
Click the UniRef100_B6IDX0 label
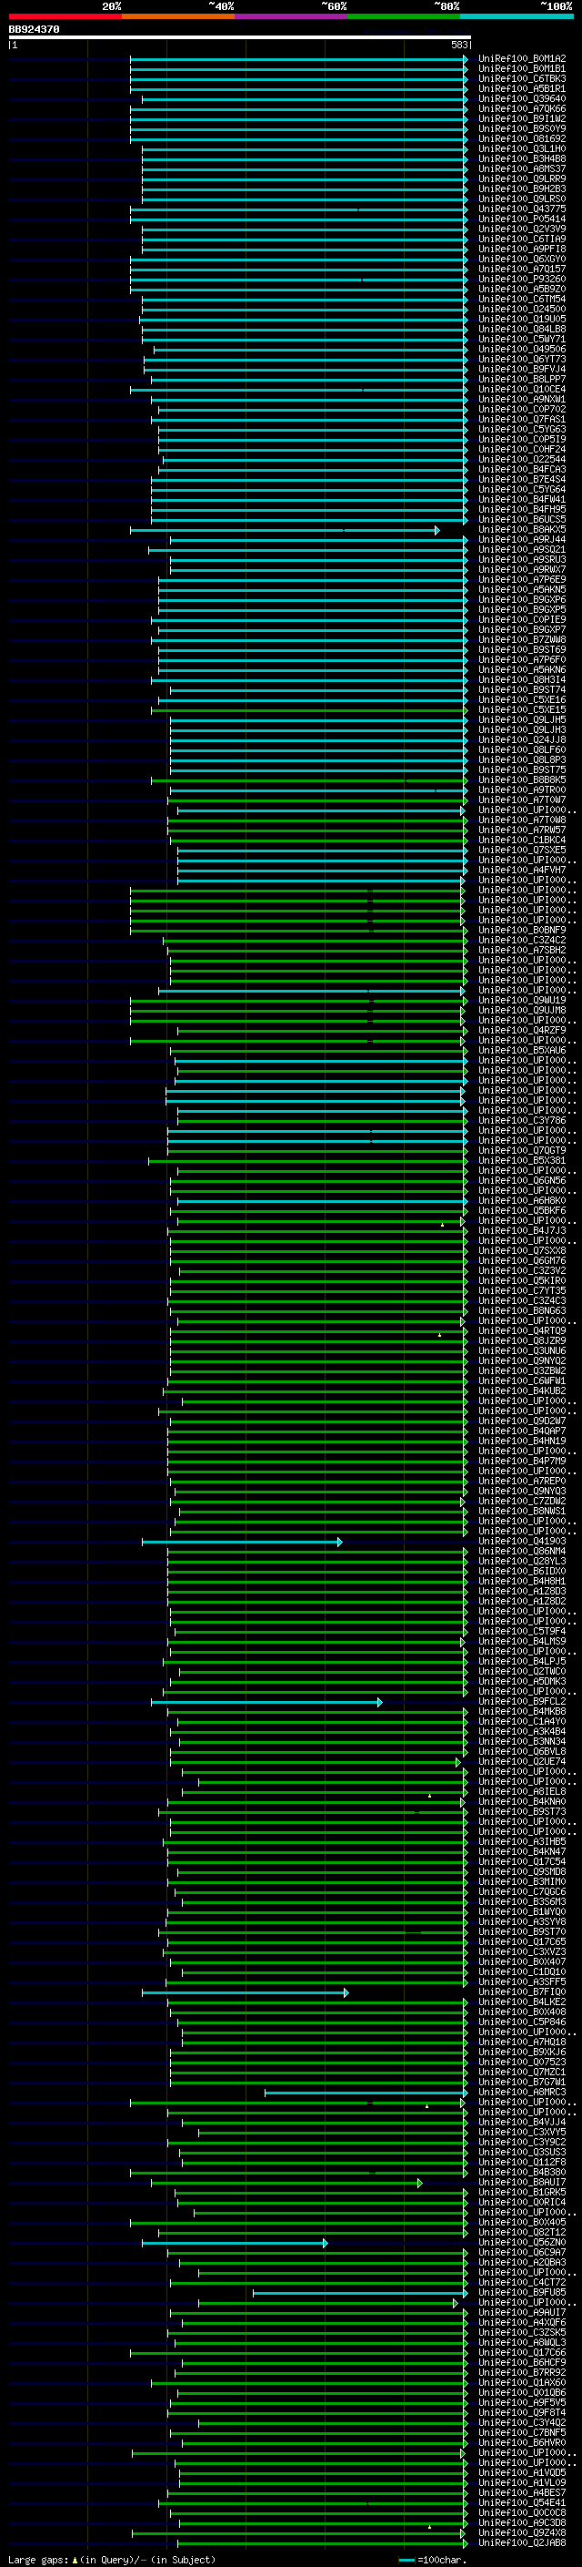point(521,1572)
